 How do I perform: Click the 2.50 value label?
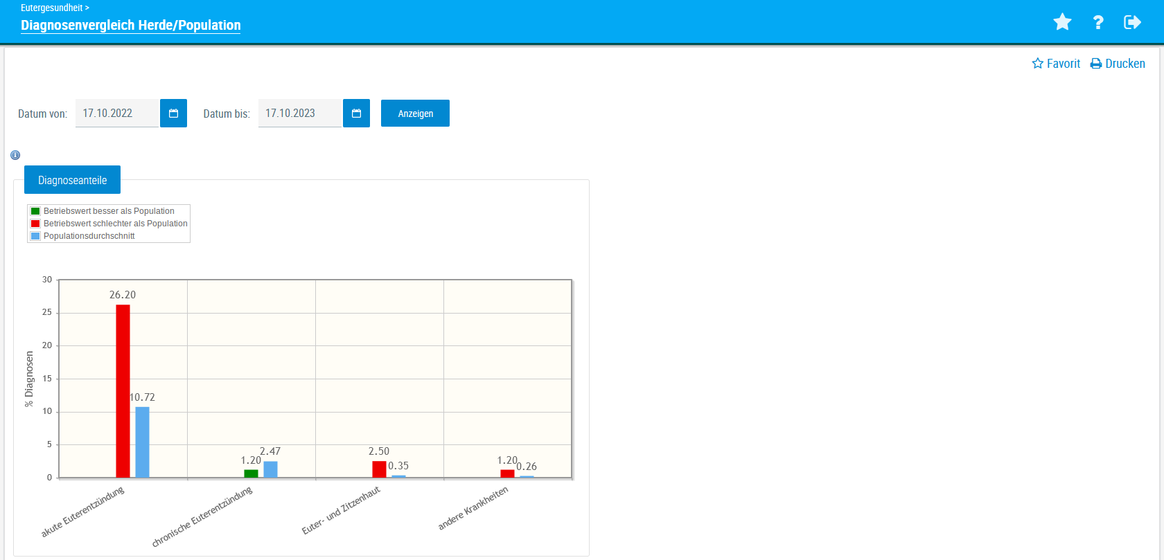click(379, 451)
